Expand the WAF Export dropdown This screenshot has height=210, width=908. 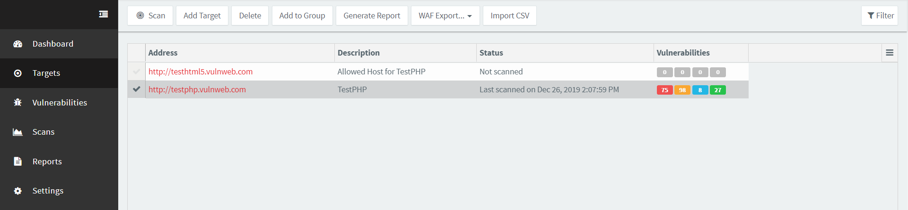point(445,16)
